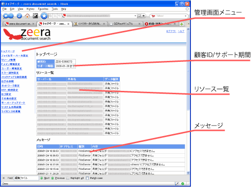Open the Favorites menu
This screenshot has height=187, width=251.
43,9
